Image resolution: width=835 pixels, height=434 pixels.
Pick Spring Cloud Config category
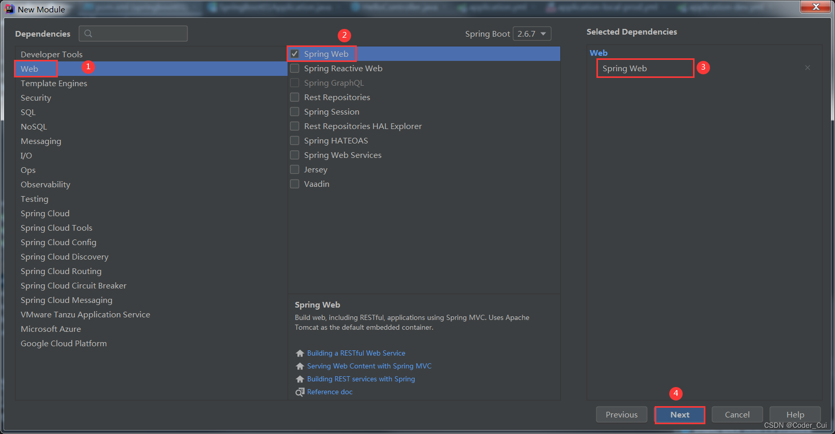click(x=151, y=242)
